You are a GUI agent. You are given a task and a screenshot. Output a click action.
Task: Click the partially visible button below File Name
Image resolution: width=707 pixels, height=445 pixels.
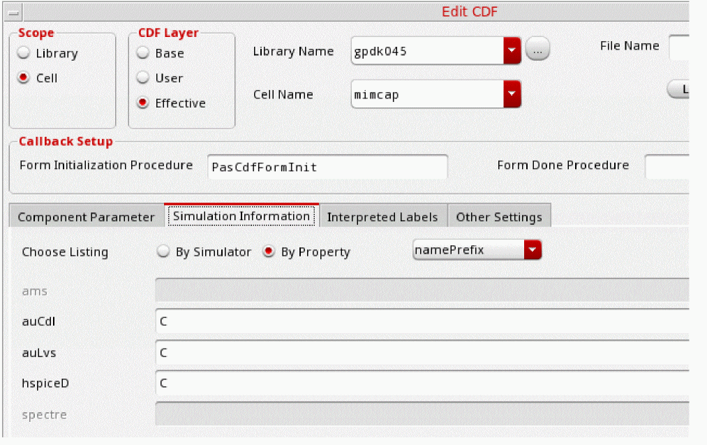click(678, 89)
